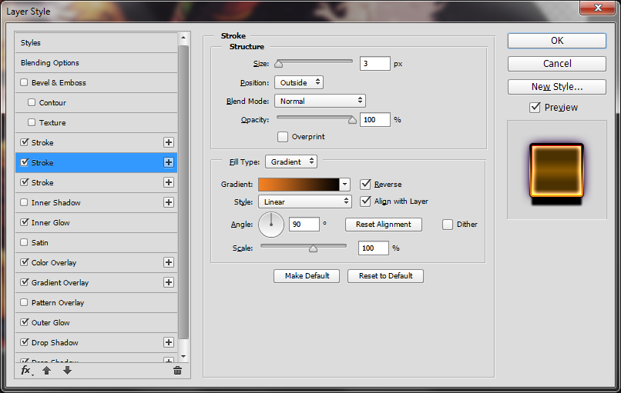The width and height of the screenshot is (621, 393).
Task: Delete the selected effect with trash icon
Action: 177,371
